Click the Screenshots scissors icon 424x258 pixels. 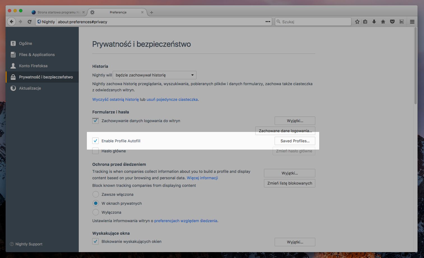click(402, 22)
